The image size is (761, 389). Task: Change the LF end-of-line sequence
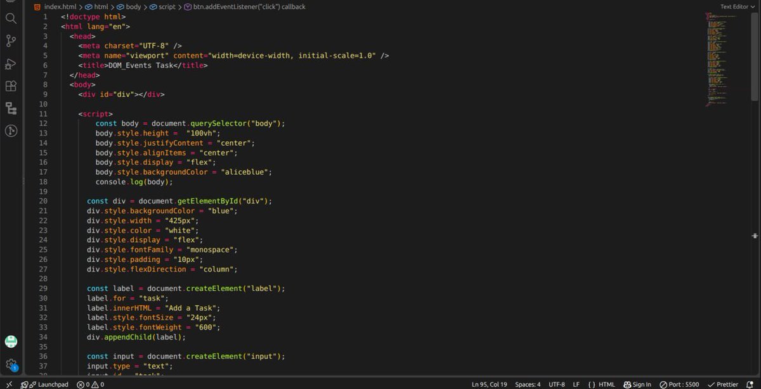pyautogui.click(x=576, y=385)
